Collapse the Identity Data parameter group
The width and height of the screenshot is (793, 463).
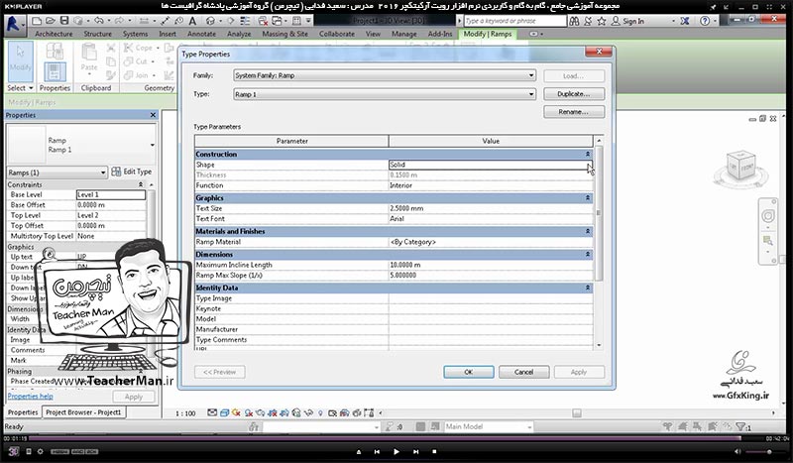click(588, 288)
